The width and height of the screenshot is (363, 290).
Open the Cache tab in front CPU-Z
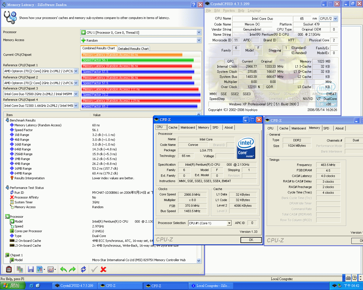(x=173, y=128)
